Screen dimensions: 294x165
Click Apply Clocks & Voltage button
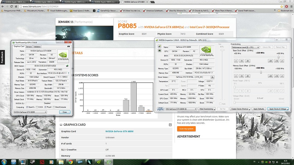[278, 109]
